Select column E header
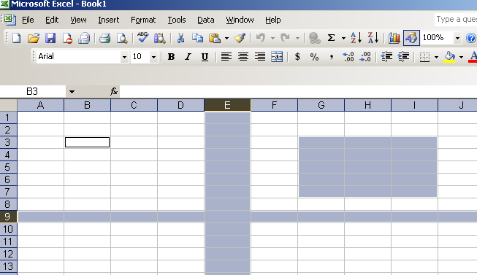The width and height of the screenshot is (477, 275). pos(227,105)
